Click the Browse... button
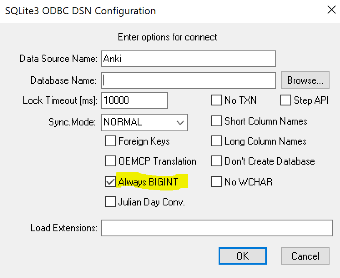Screen dimensions: 340x278 (305, 80)
